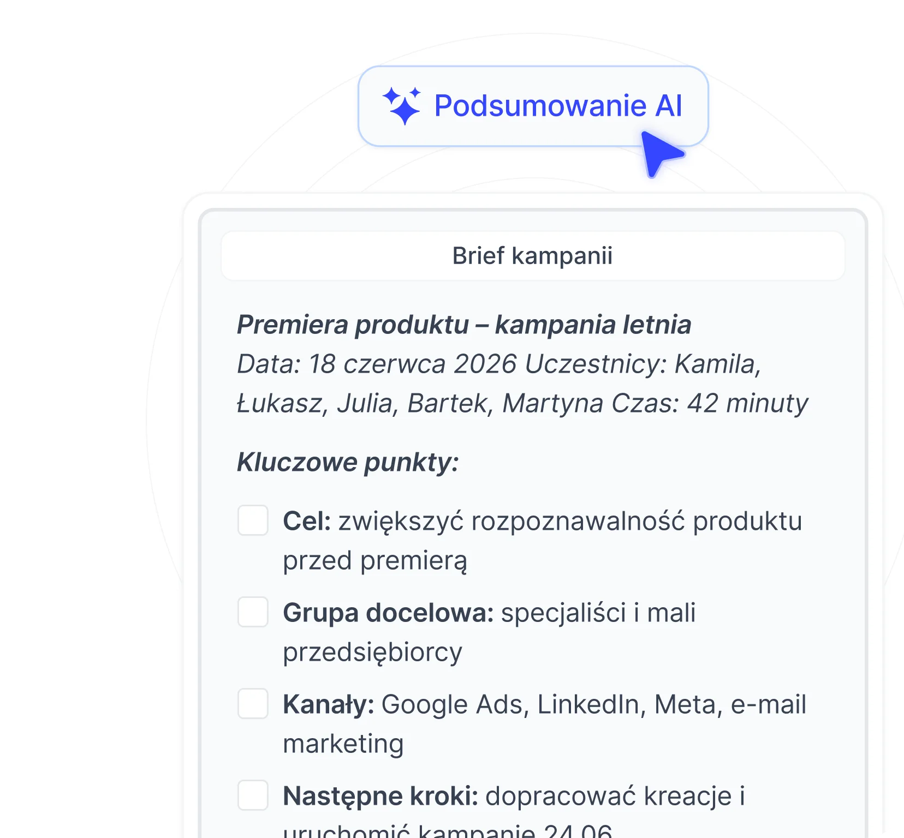
Task: Click the sparkle stars AI icon
Action: [402, 106]
